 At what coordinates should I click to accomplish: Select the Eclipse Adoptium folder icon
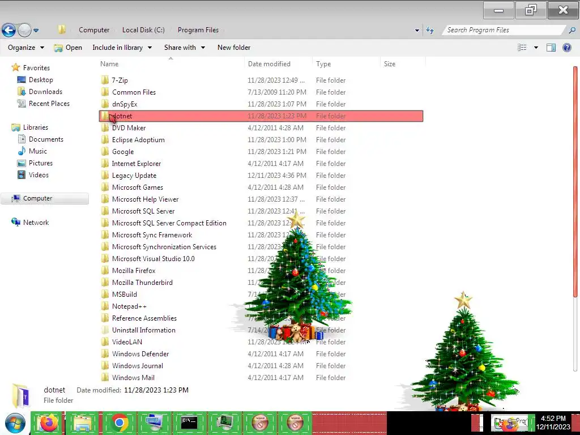[105, 139]
